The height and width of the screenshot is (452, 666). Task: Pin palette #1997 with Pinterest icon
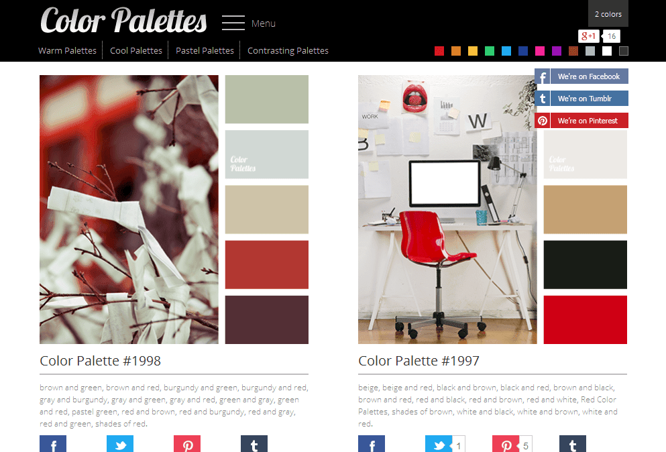tap(506, 443)
